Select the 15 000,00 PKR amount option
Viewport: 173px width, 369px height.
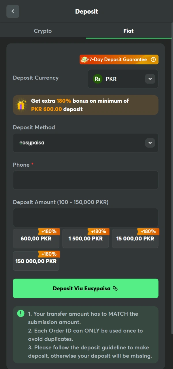point(135,238)
